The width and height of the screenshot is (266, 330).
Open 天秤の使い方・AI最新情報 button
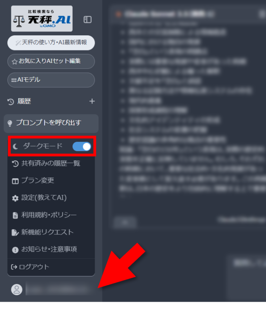(51, 43)
